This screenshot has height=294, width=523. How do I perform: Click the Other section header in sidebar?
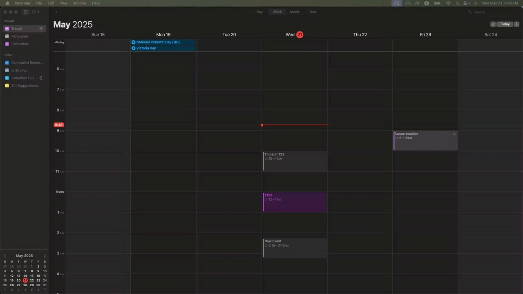pyautogui.click(x=9, y=55)
